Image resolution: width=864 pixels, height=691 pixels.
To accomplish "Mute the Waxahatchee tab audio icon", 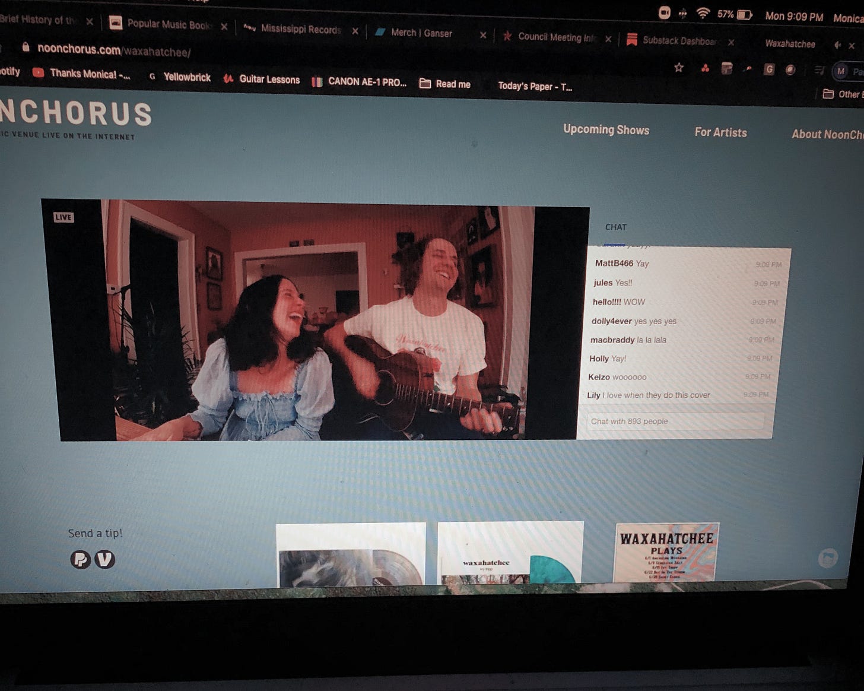I will point(838,45).
